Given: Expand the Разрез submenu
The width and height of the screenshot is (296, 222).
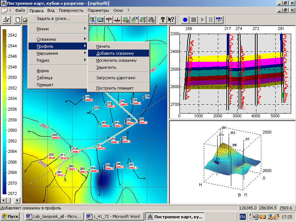Looking at the screenshot, I should pos(58,60).
